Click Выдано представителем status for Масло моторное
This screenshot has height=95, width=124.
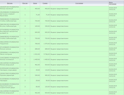59,54
